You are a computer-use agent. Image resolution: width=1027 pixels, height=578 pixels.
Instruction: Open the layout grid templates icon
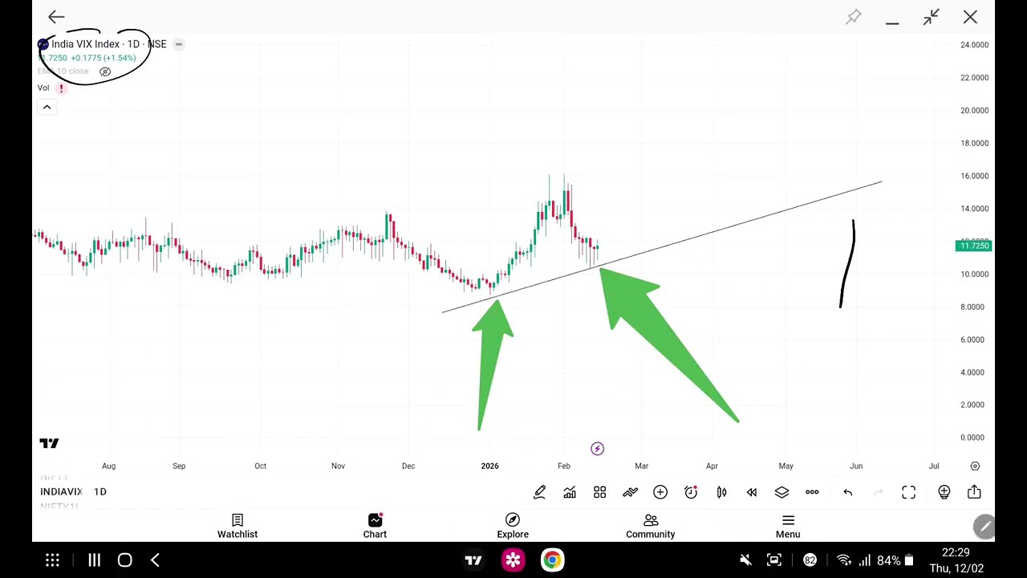(599, 492)
